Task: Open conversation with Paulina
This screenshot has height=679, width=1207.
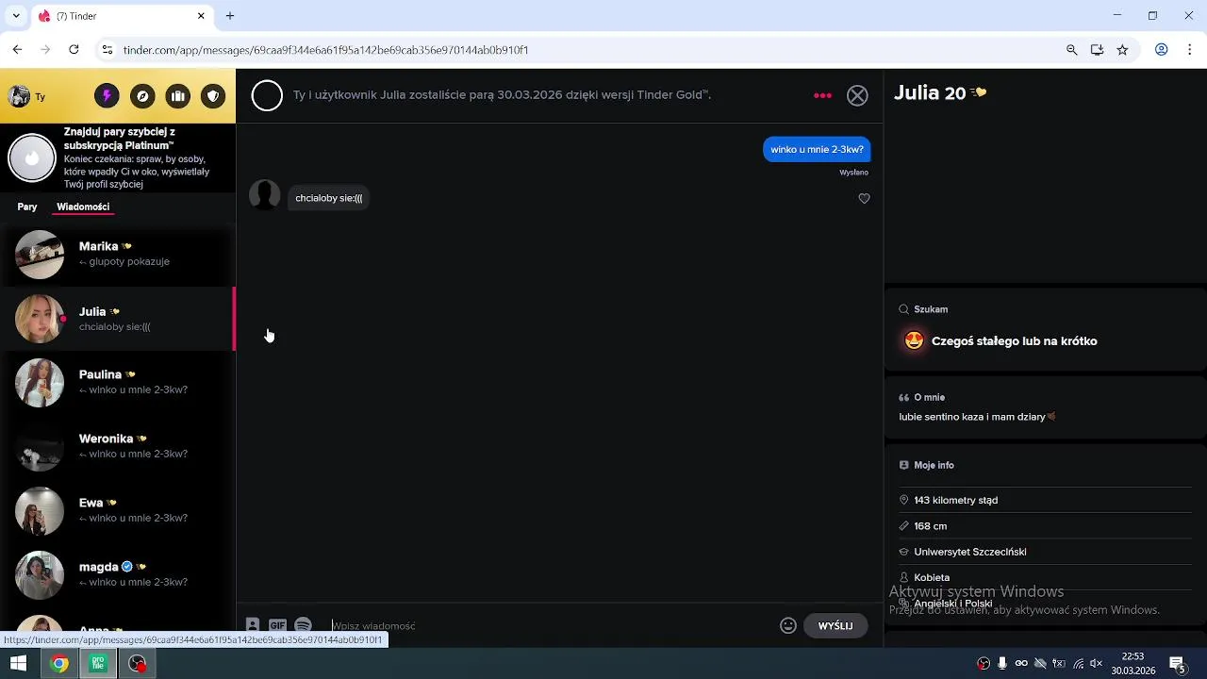Action: point(117,382)
